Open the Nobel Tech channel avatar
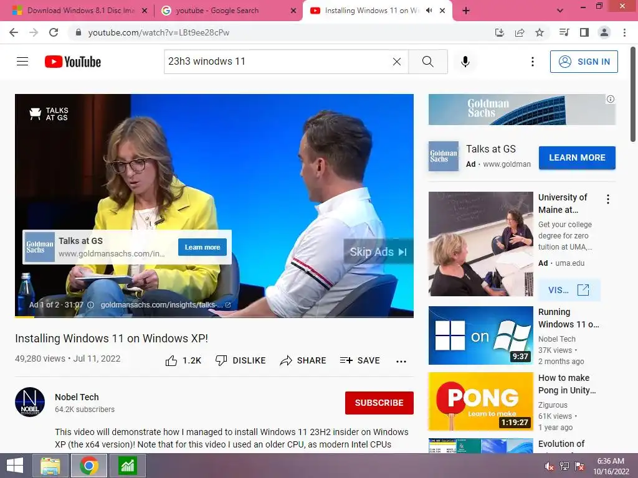The image size is (638, 478). [30, 402]
